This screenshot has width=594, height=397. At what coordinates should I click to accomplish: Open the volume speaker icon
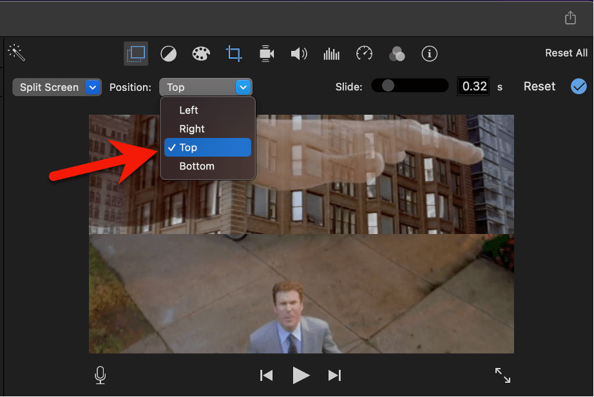click(x=299, y=53)
